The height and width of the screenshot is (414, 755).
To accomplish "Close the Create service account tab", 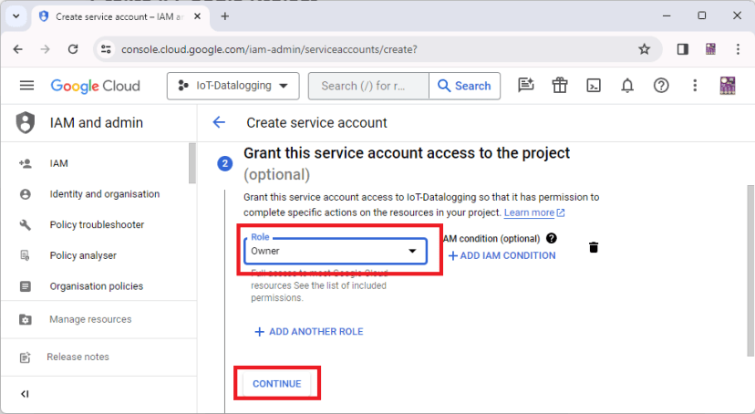I will click(198, 16).
